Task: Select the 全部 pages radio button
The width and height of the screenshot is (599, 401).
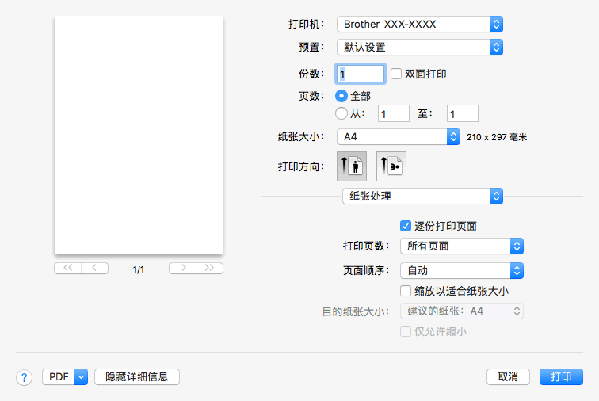Action: click(x=341, y=96)
